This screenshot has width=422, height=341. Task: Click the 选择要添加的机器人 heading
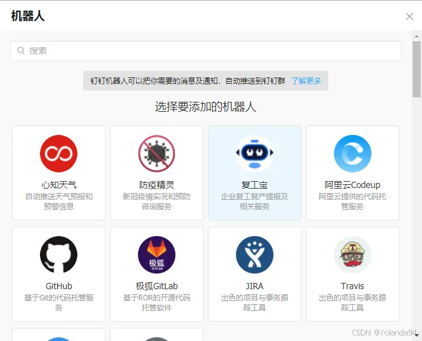coord(205,107)
